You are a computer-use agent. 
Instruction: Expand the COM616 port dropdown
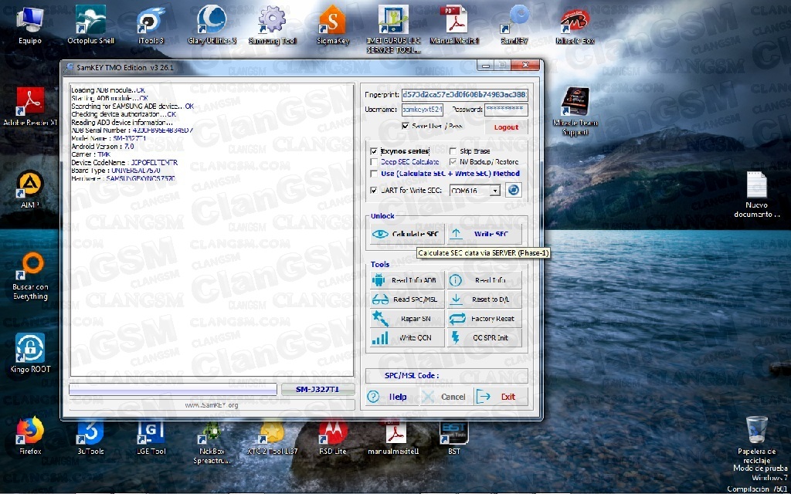[x=495, y=191]
